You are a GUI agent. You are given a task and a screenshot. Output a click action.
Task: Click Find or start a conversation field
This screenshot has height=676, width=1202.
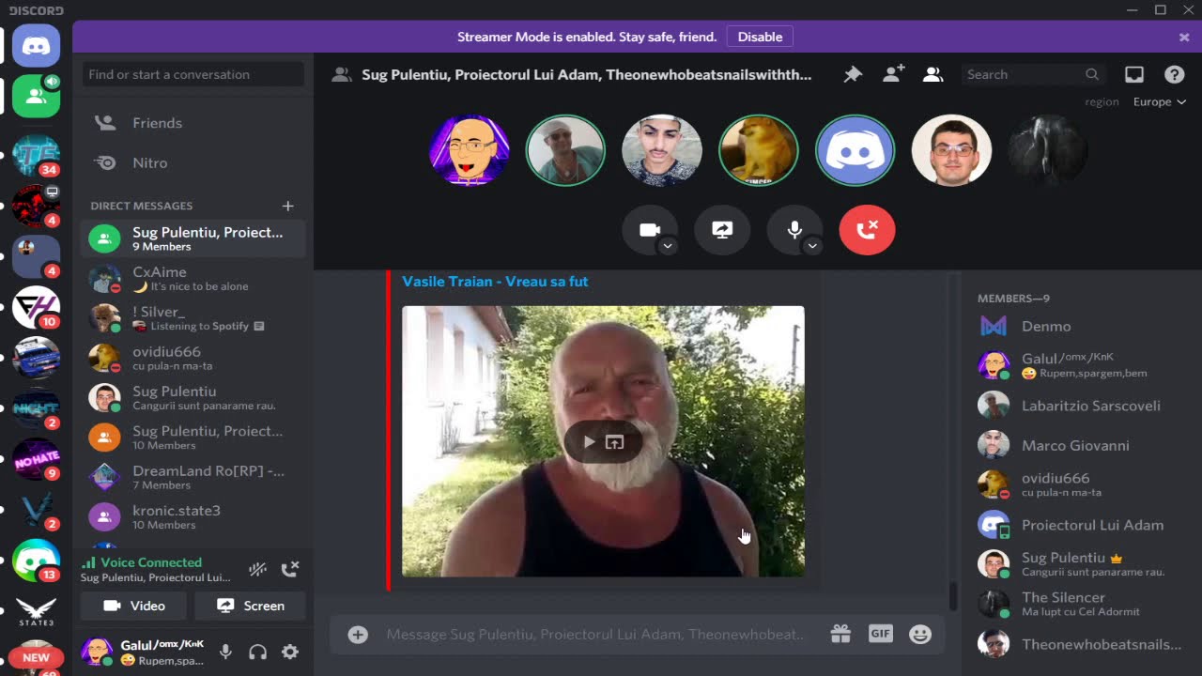[x=193, y=74]
